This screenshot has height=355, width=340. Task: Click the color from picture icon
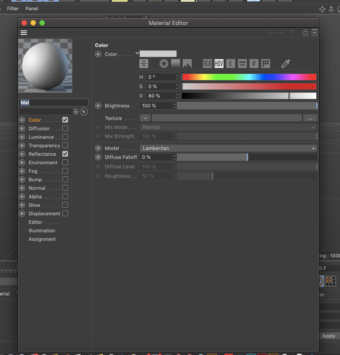pyautogui.click(x=187, y=64)
